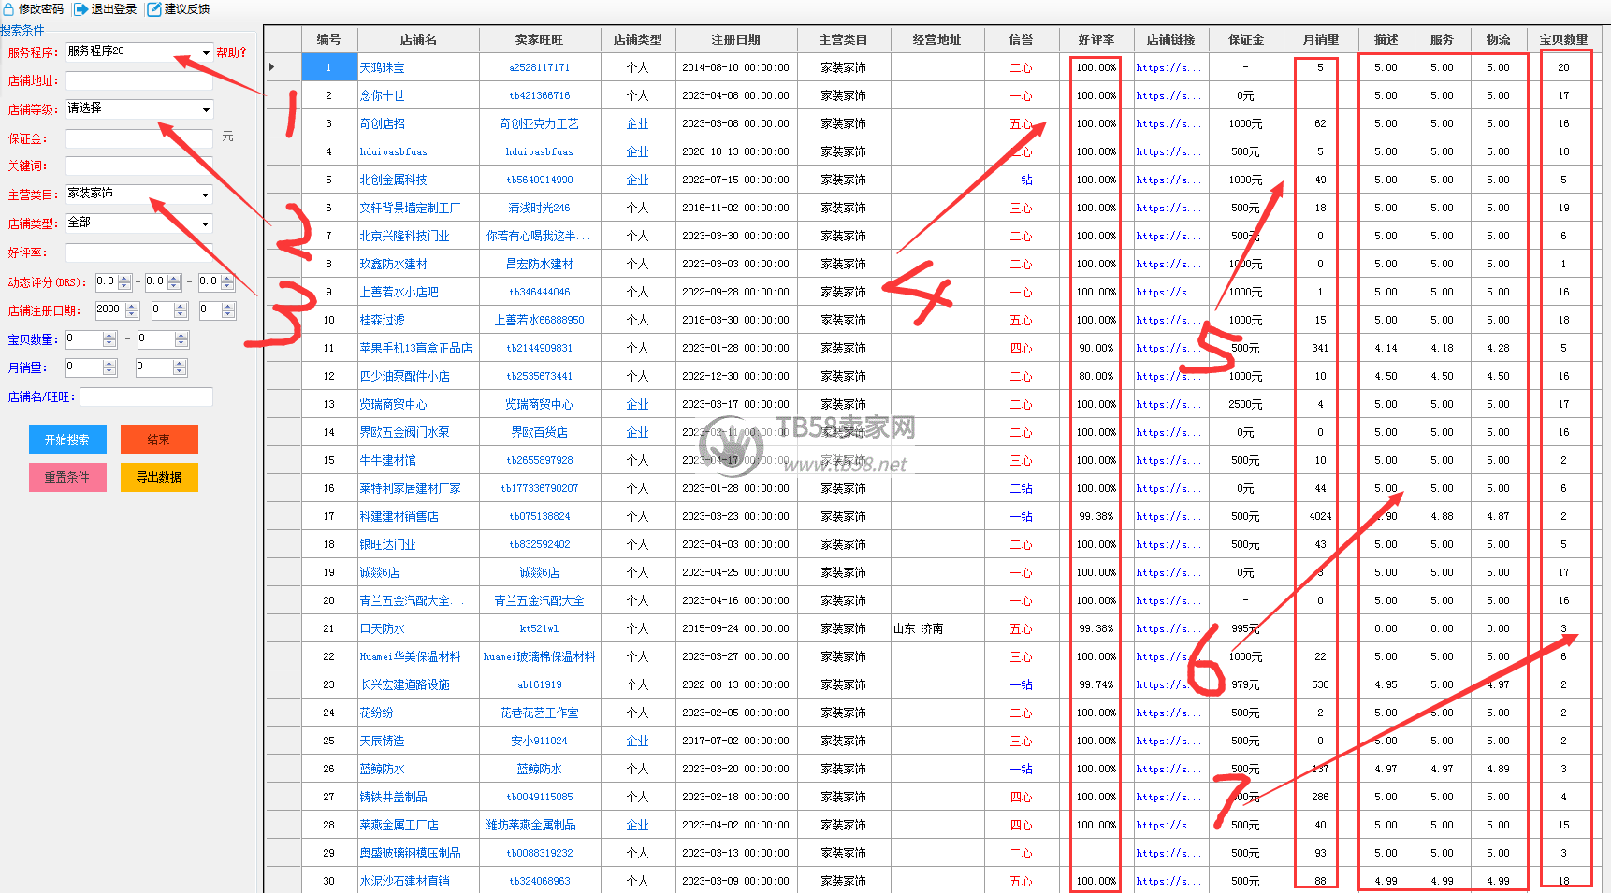Click the 建议反馈 feedback pencil icon
1611x893 pixels.
[x=154, y=9]
